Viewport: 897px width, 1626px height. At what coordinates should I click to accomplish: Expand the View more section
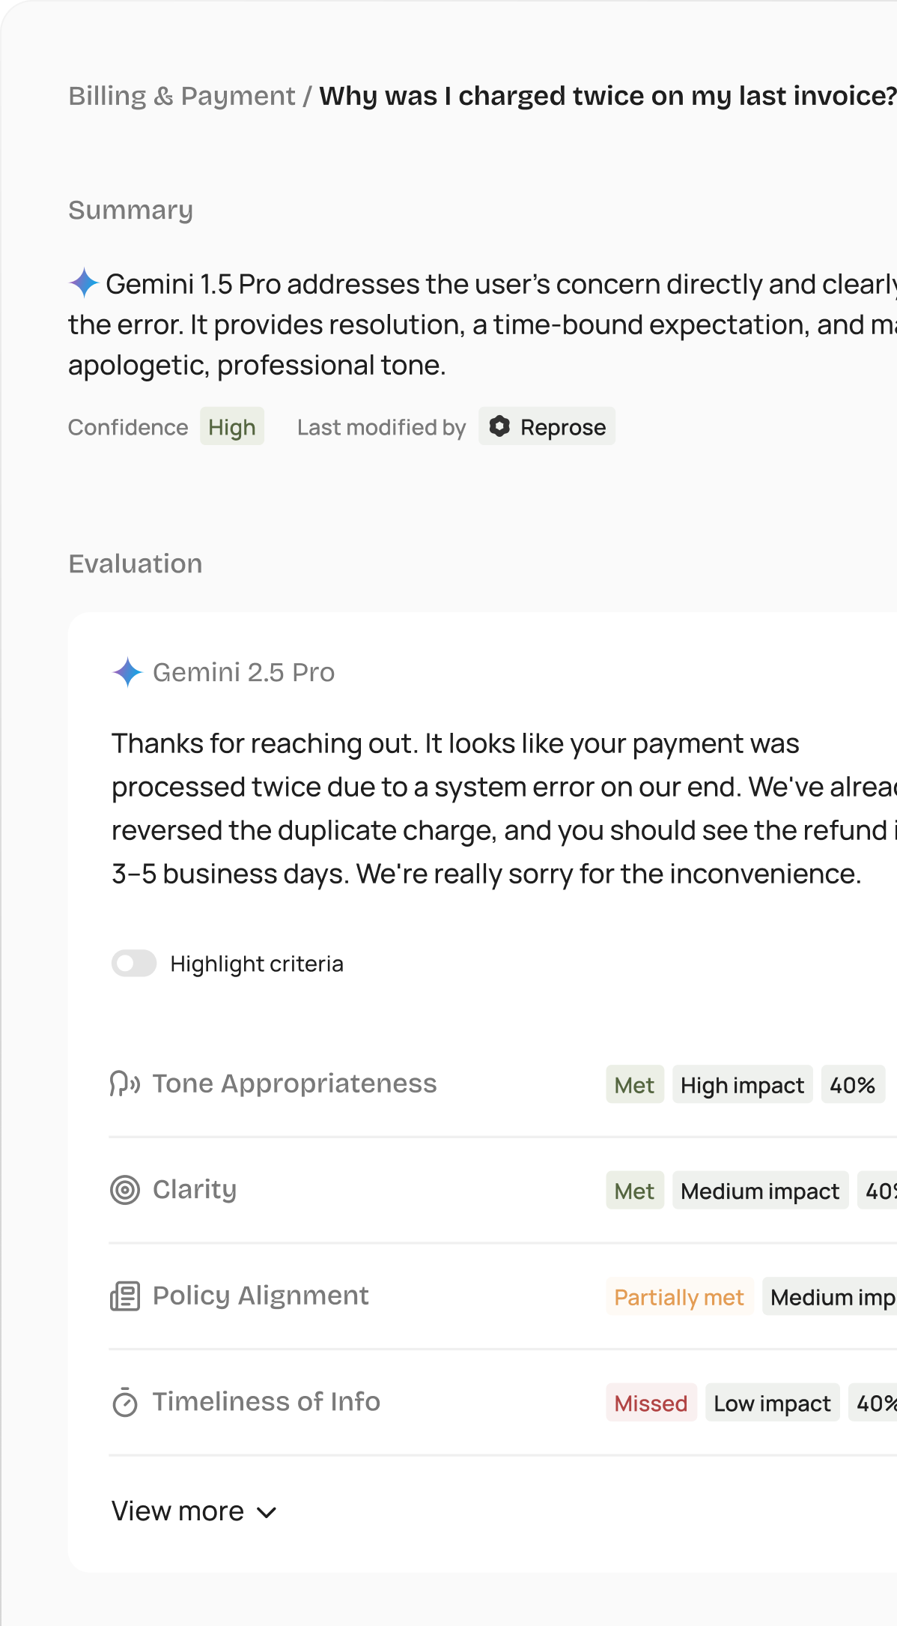(178, 1511)
